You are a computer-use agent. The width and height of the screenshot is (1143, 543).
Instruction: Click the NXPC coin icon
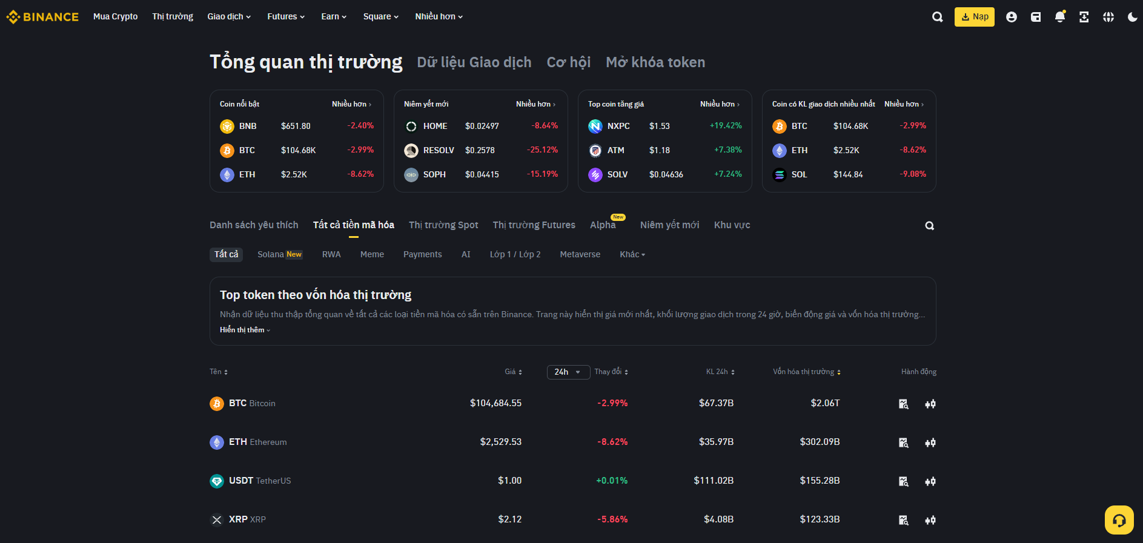[x=595, y=127]
